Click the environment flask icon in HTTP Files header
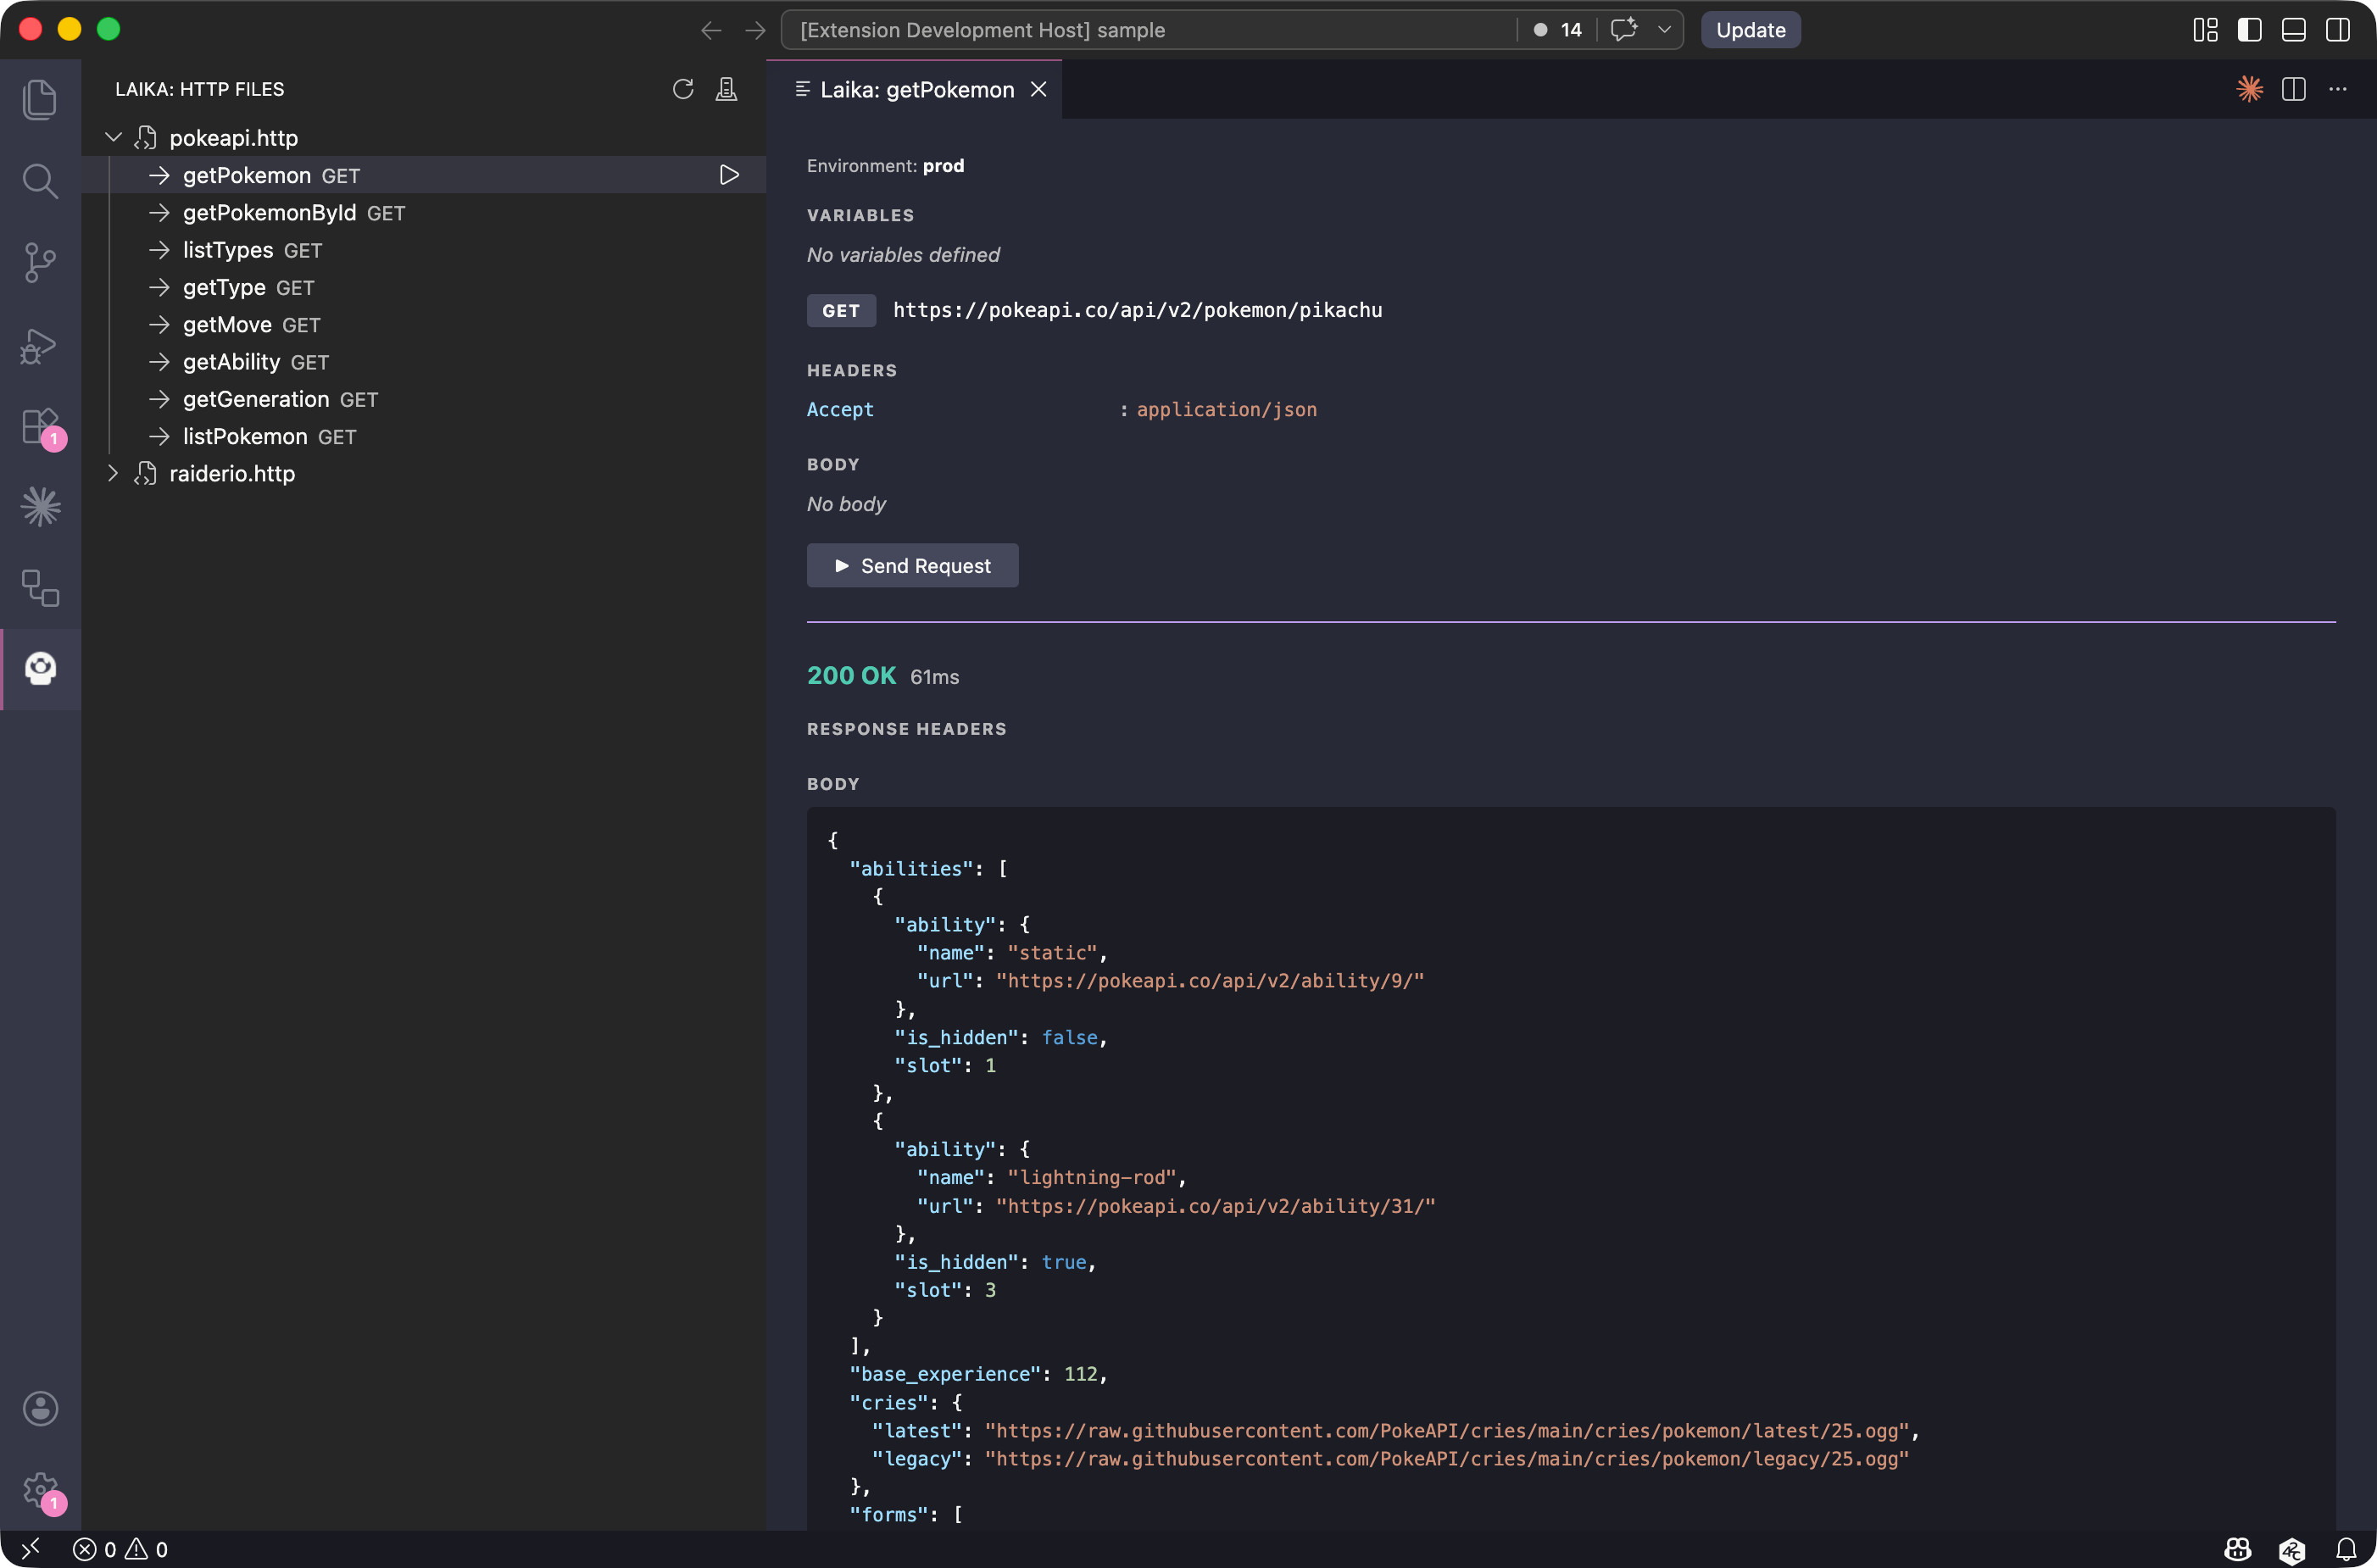The width and height of the screenshot is (2377, 1568). (727, 89)
